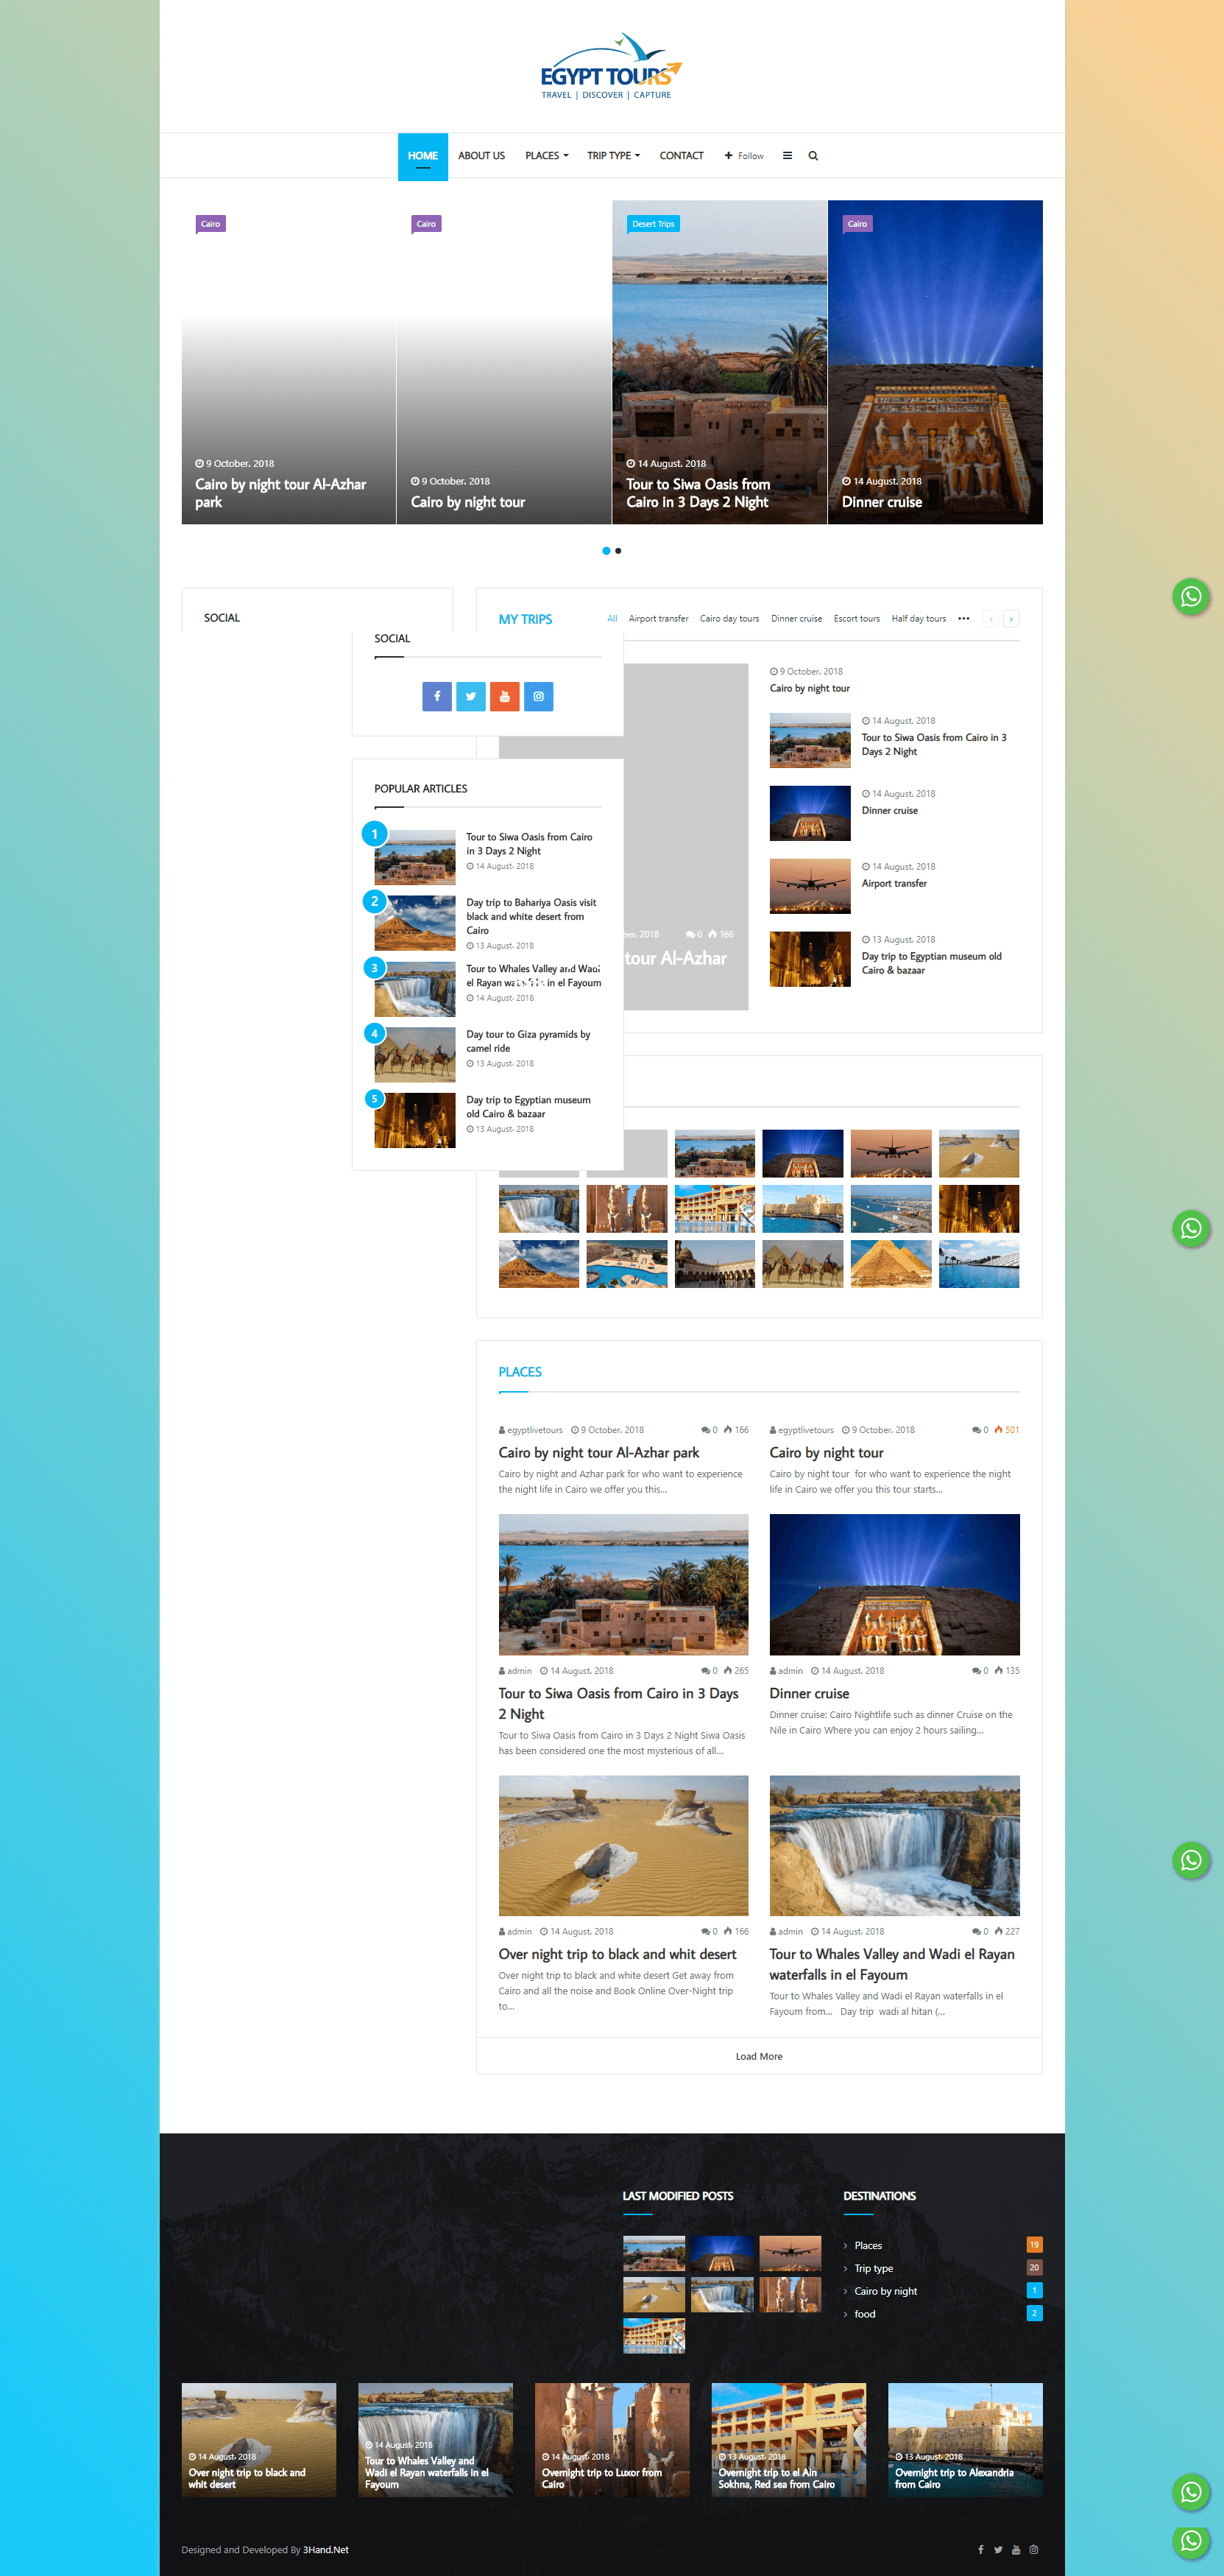The image size is (1224, 2576).
Task: Open Places in footer Destinations
Action: pyautogui.click(x=869, y=2245)
